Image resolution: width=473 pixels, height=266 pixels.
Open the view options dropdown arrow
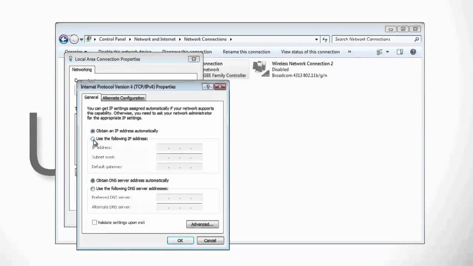[x=387, y=52]
